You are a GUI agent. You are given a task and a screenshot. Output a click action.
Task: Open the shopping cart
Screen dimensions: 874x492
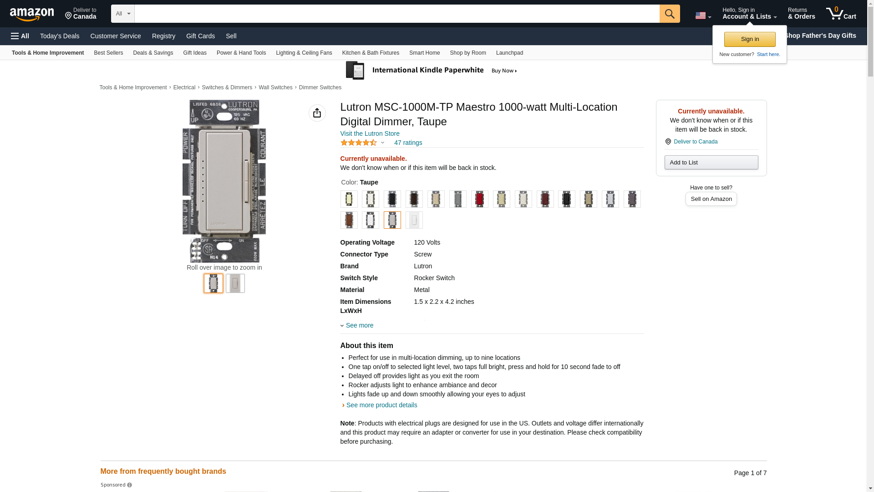click(x=841, y=14)
